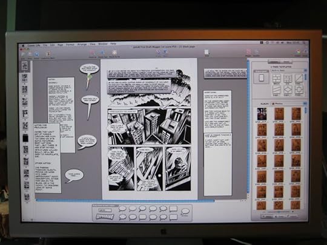Image resolution: width=327 pixels, height=245 pixels.
Task: Click the horizontal blue scrollbar under the canvas
Action: pos(125,201)
